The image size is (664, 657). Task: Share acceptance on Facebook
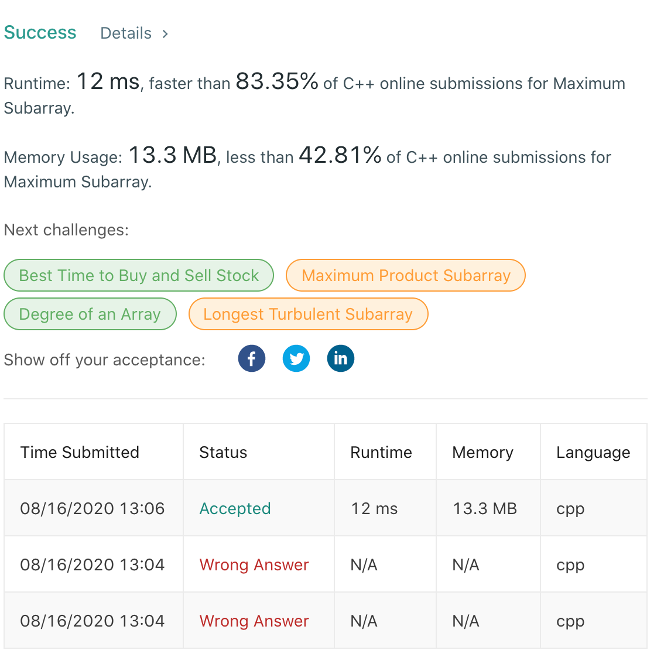[251, 358]
